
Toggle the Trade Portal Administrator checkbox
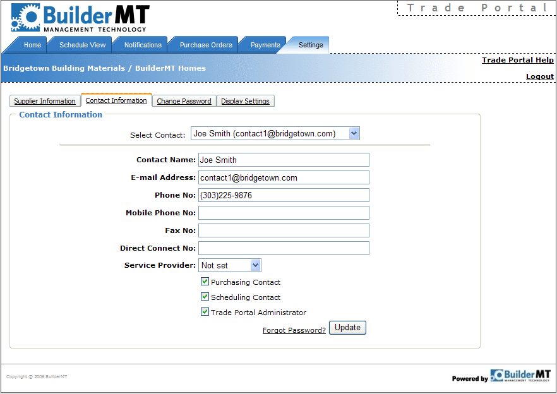pyautogui.click(x=205, y=312)
